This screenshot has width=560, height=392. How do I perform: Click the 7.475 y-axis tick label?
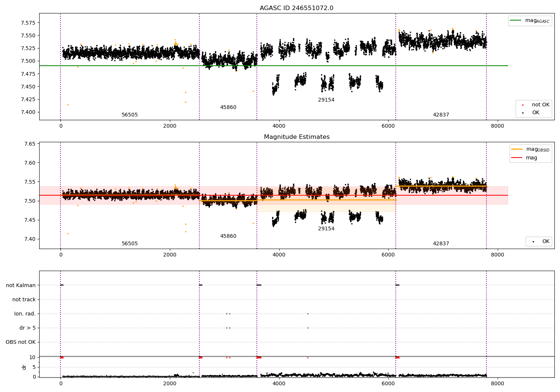(x=28, y=74)
